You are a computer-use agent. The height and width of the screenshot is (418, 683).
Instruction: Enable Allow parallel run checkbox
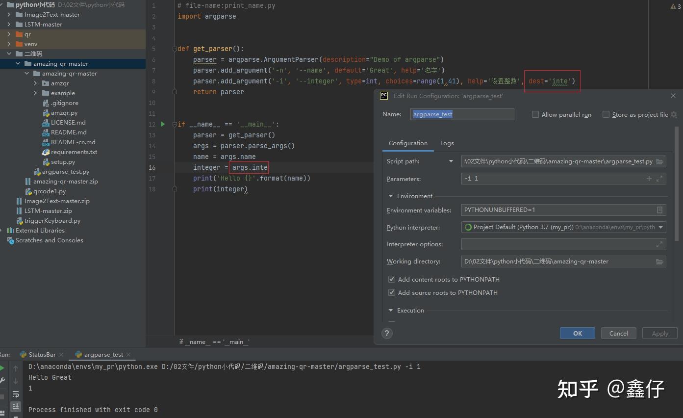[x=535, y=114]
